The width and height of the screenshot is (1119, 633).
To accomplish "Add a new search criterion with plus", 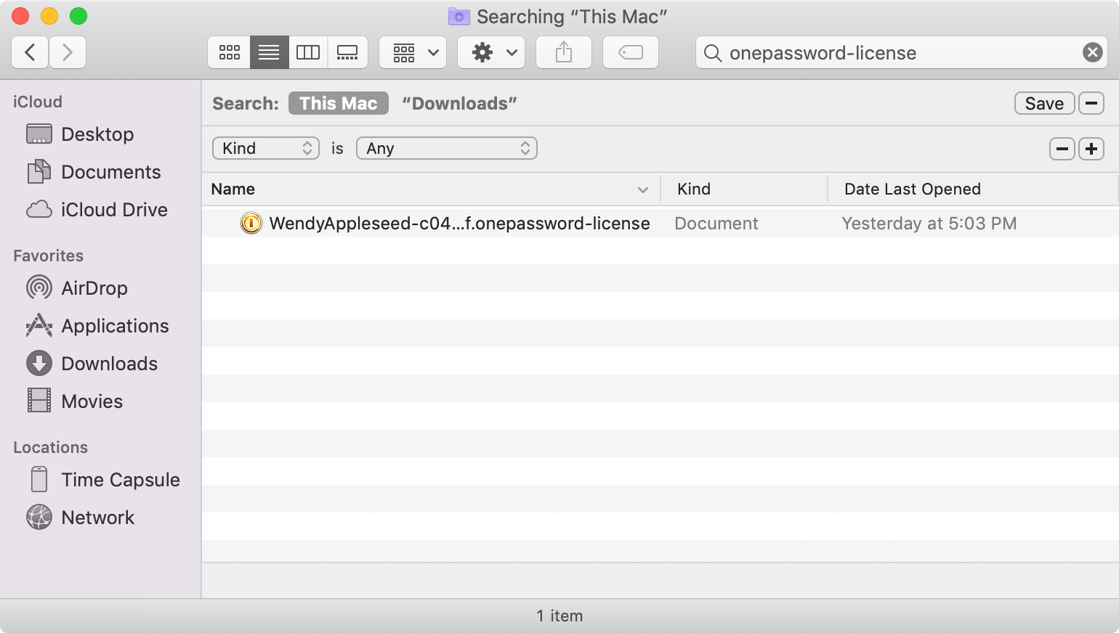I will pyautogui.click(x=1091, y=149).
